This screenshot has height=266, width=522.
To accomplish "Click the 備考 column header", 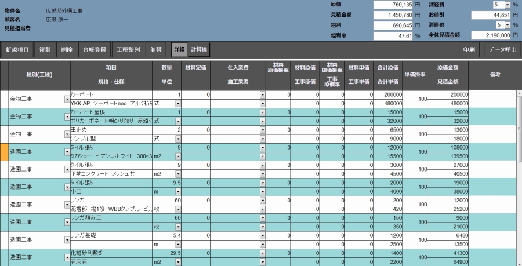I will point(495,75).
